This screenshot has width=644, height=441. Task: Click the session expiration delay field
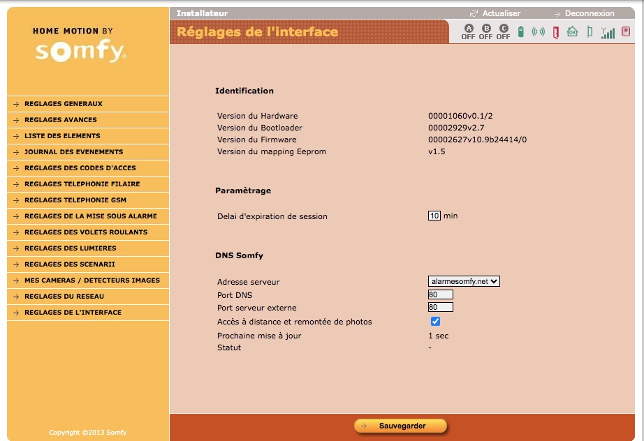tap(434, 216)
